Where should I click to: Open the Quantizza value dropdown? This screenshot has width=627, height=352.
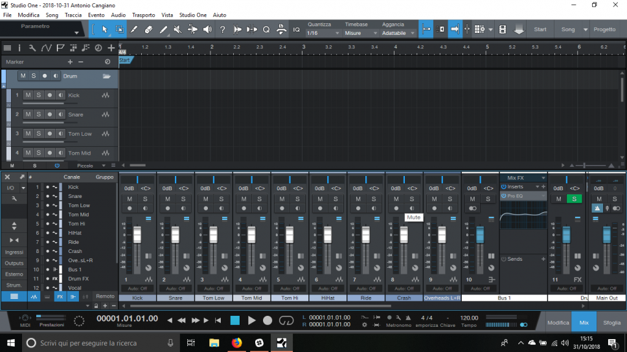click(x=323, y=33)
